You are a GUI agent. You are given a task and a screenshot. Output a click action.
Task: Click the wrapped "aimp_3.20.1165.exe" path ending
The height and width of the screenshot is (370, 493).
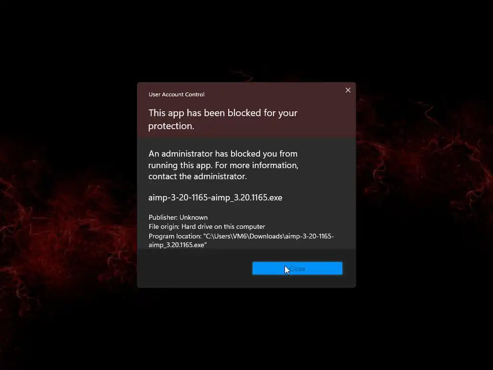178,245
